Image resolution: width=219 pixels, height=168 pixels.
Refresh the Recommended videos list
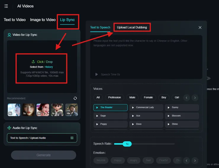[x=75, y=98]
